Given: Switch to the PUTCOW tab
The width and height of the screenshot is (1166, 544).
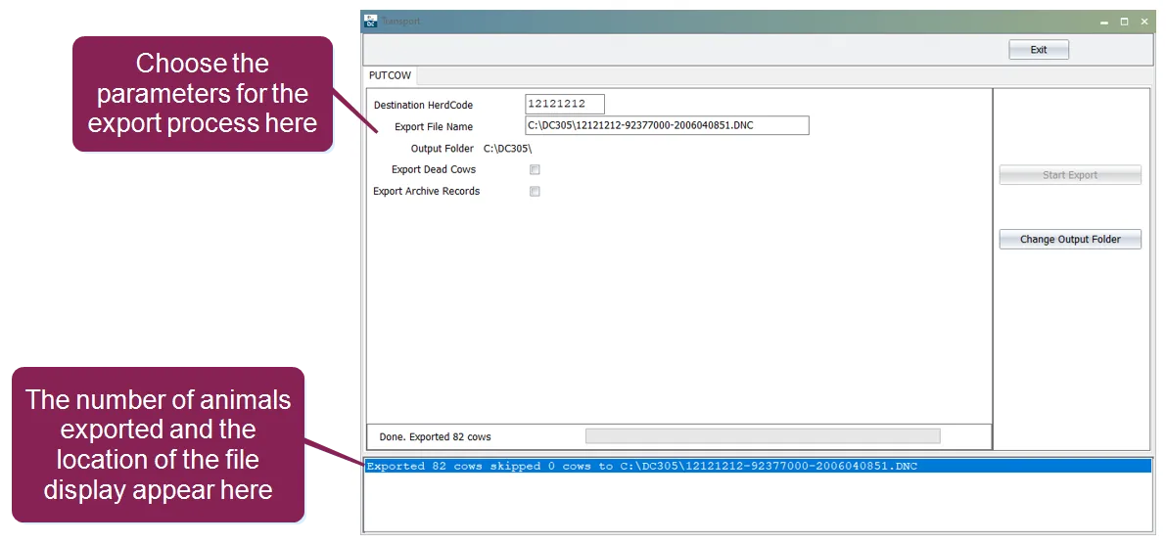Looking at the screenshot, I should click(390, 75).
